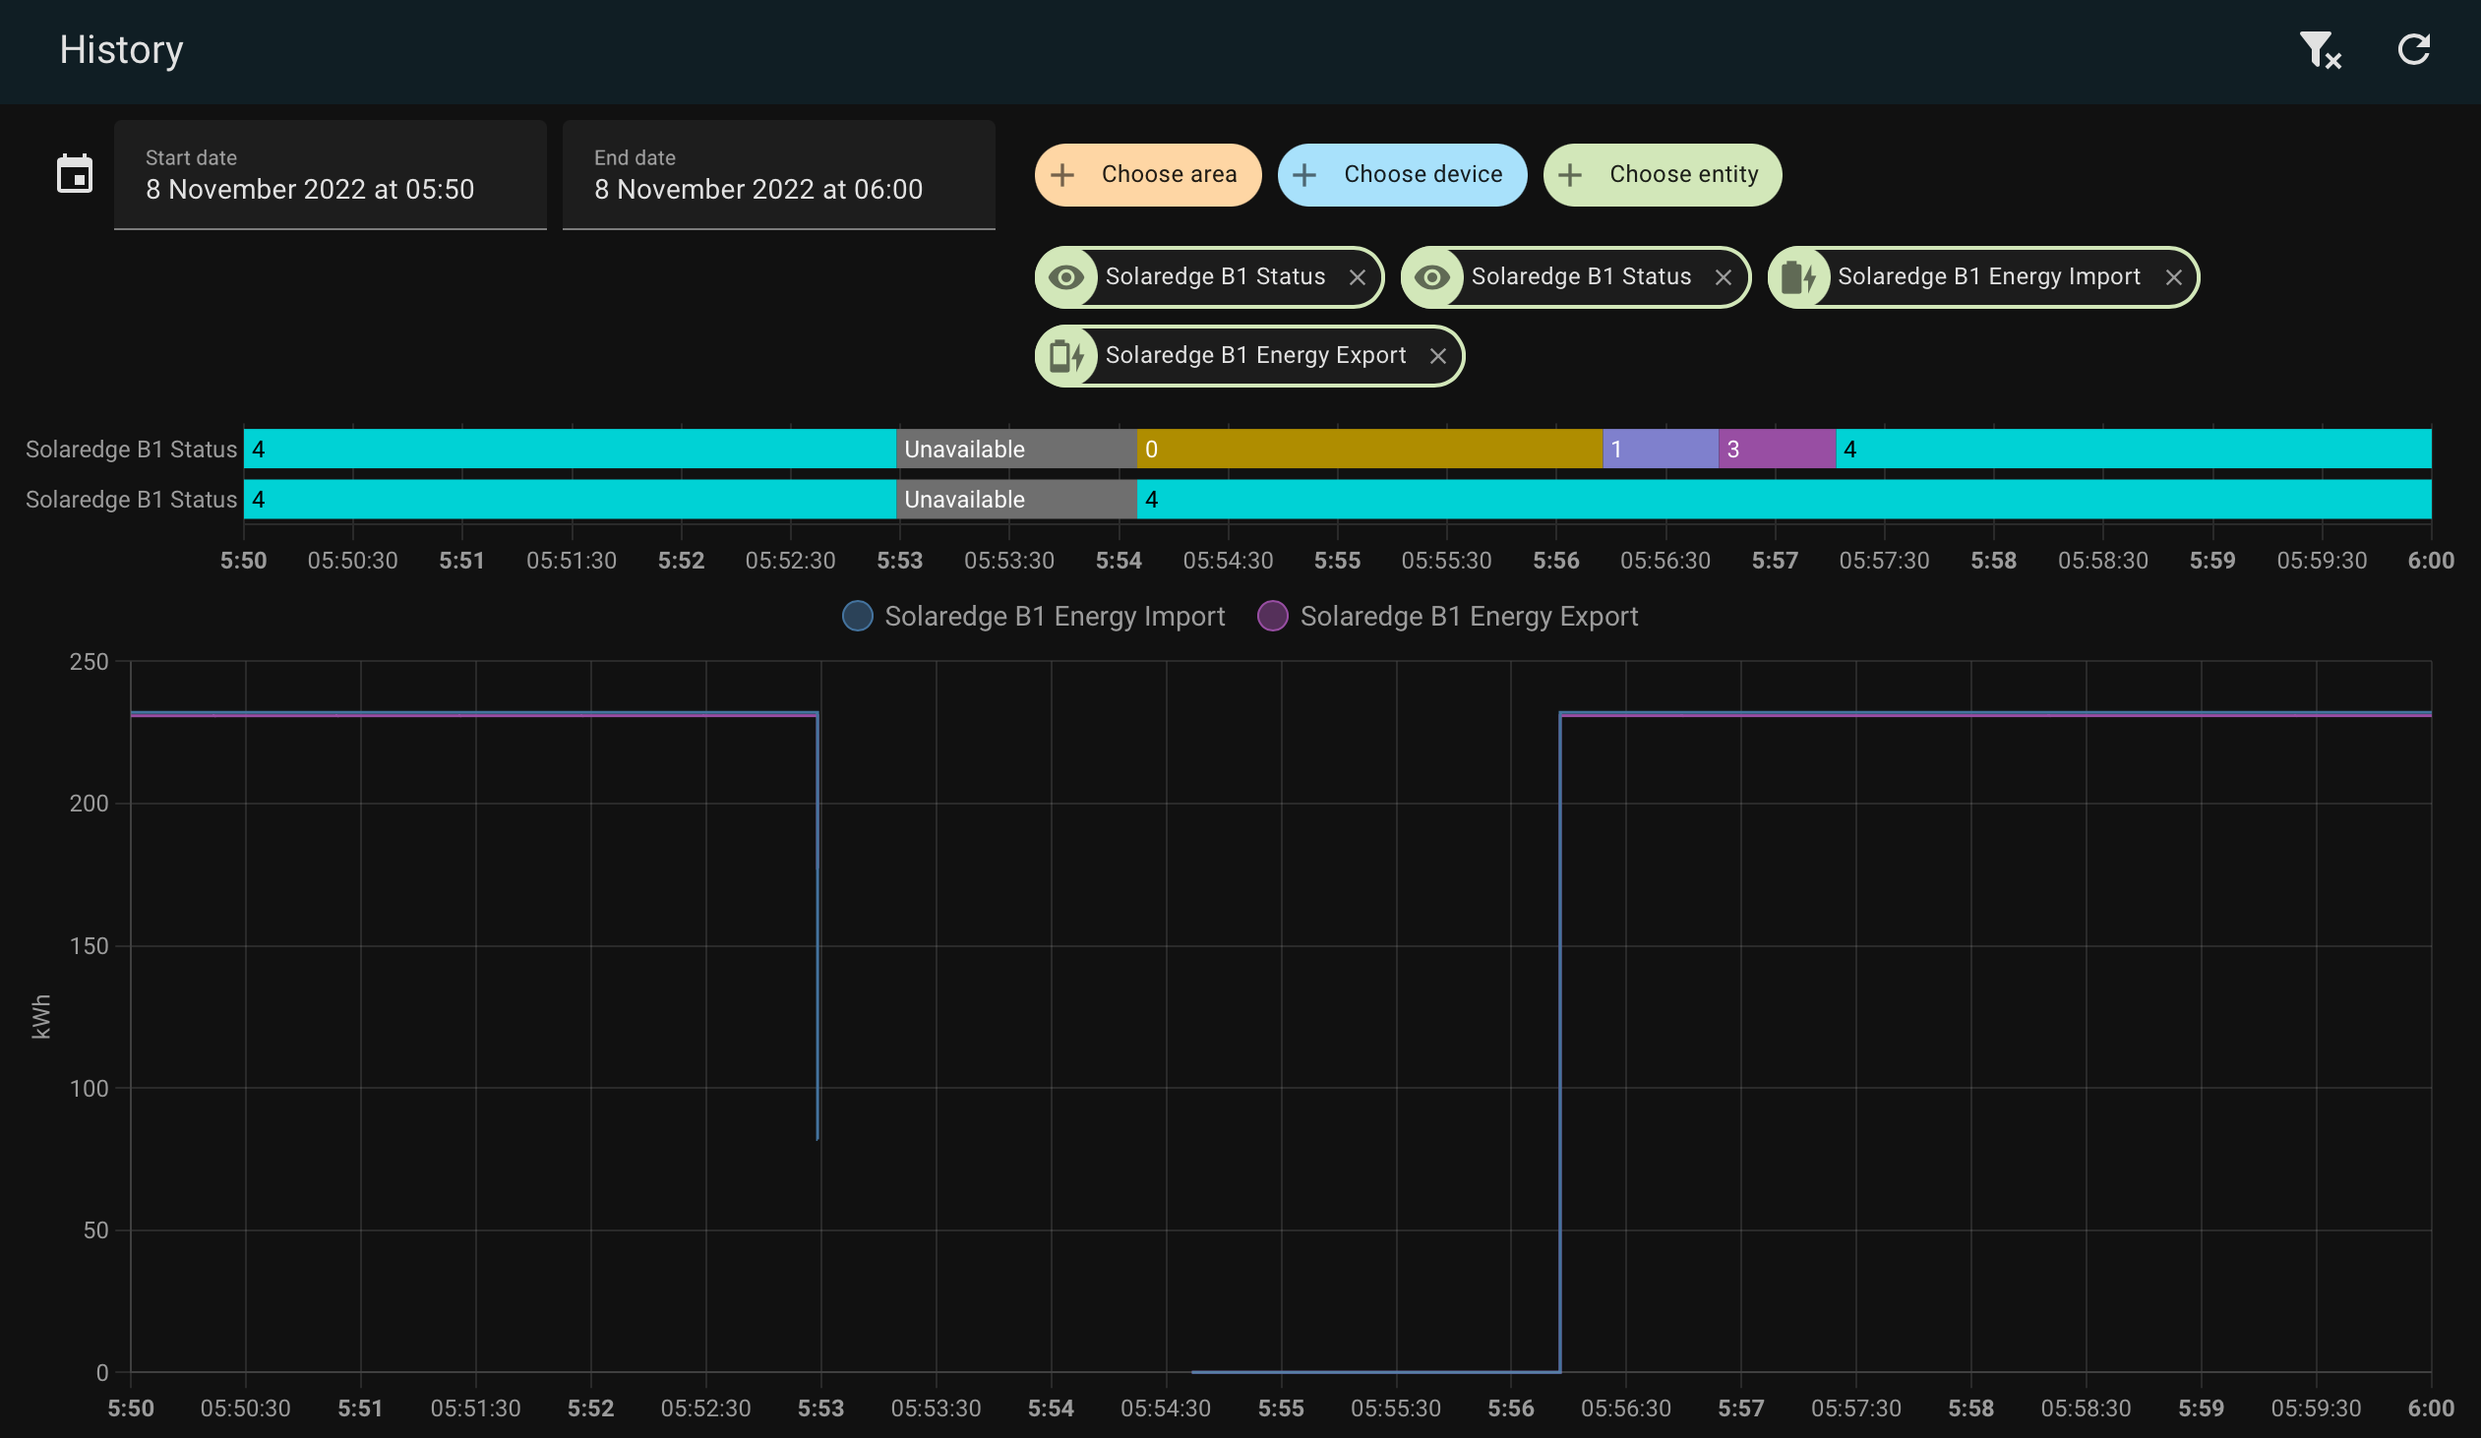The width and height of the screenshot is (2481, 1438).
Task: Click the battery icon on Solaredge B1 Energy Import chip
Action: click(x=1802, y=276)
